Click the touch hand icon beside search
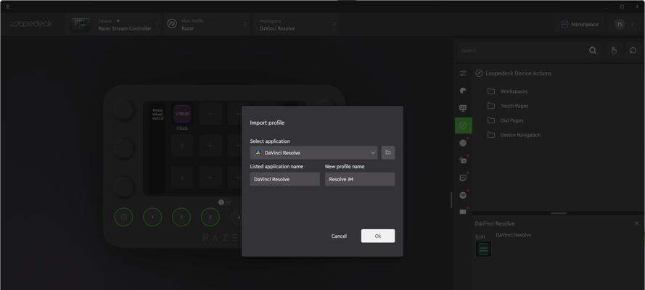This screenshot has width=645, height=290. coord(614,51)
